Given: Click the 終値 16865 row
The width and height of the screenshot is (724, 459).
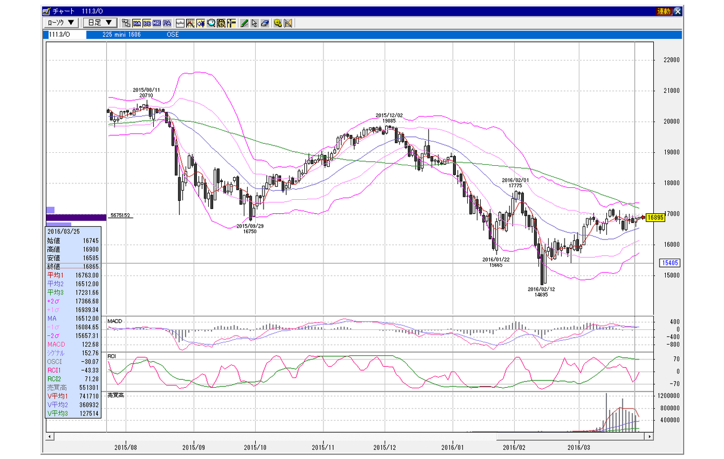Looking at the screenshot, I should point(73,266).
